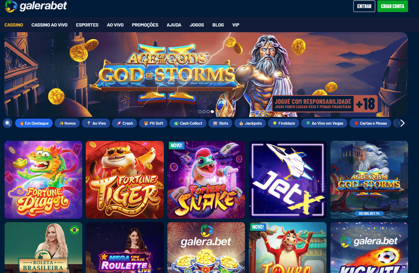
Task: Launch the Fortune Tiger game thumbnail
Action: point(125,180)
